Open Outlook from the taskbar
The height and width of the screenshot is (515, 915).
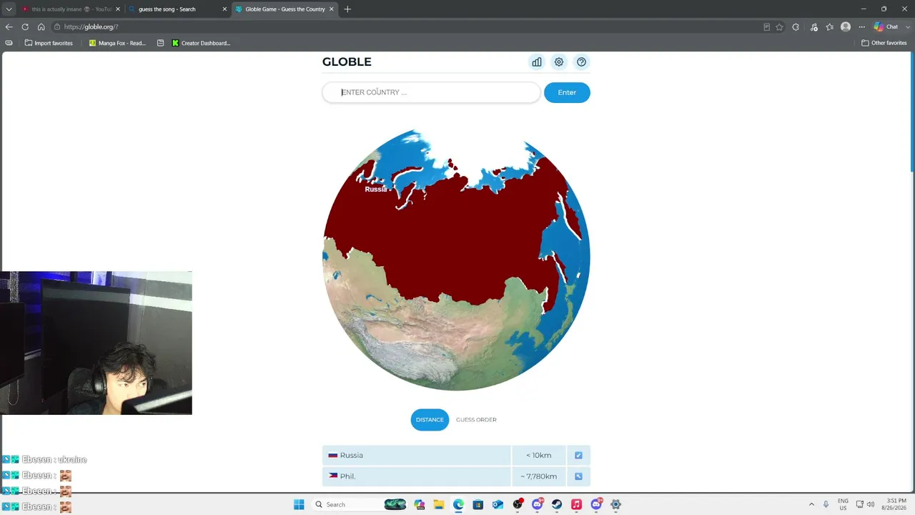tap(498, 504)
